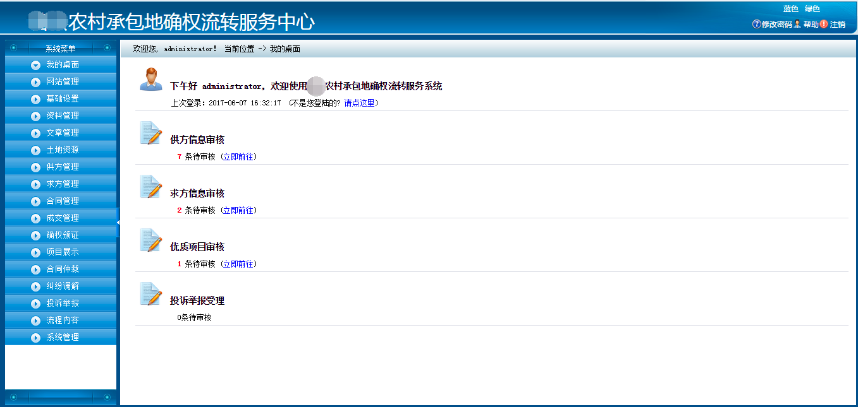Image resolution: width=858 pixels, height=407 pixels.
Task: Expand the 系统管理 menu section
Action: pyautogui.click(x=61, y=337)
